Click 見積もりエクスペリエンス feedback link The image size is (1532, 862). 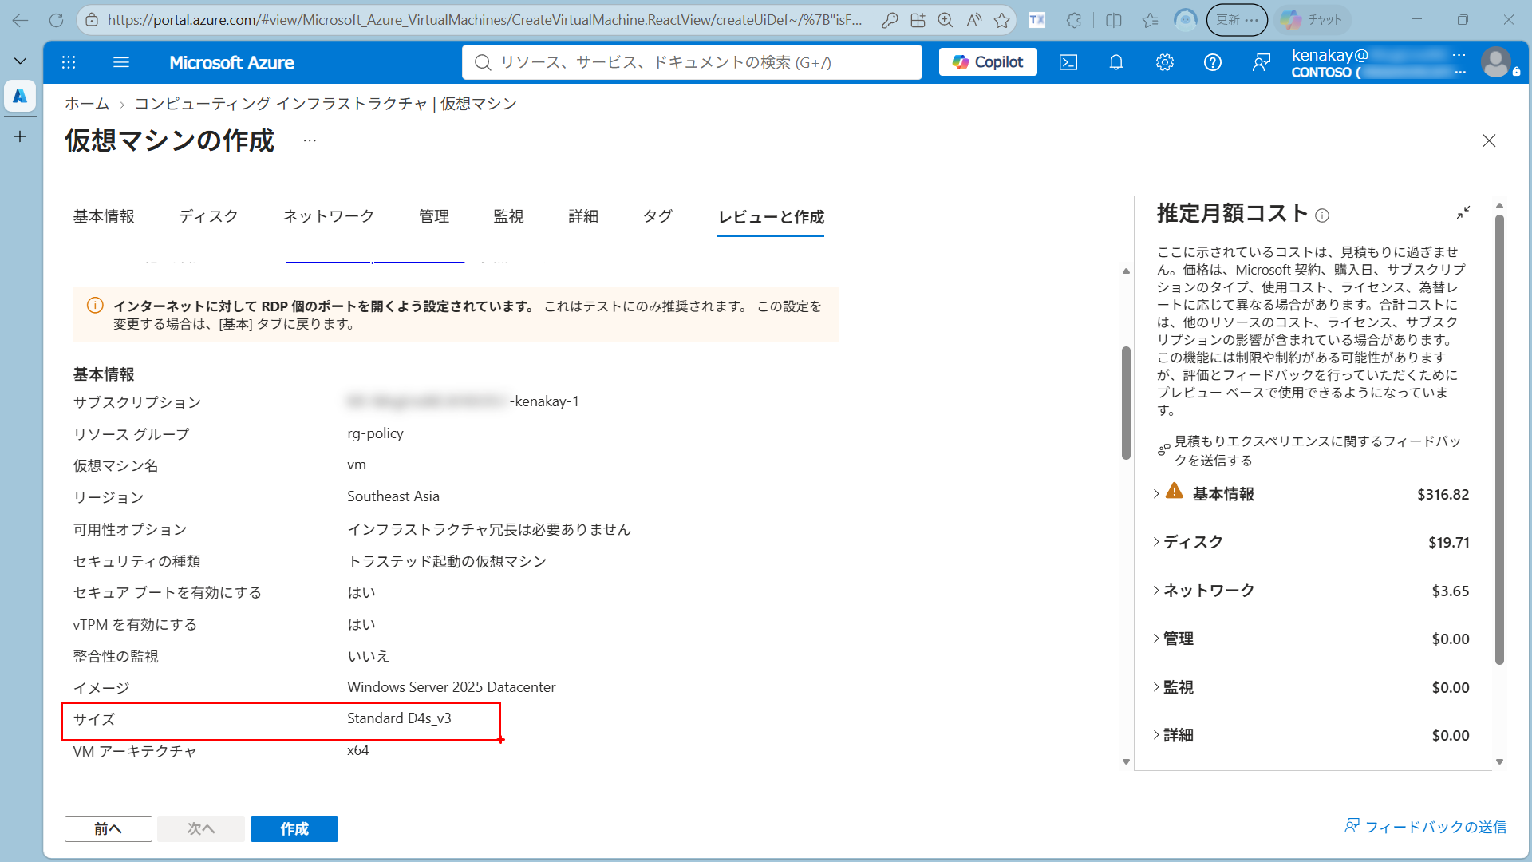click(1317, 450)
